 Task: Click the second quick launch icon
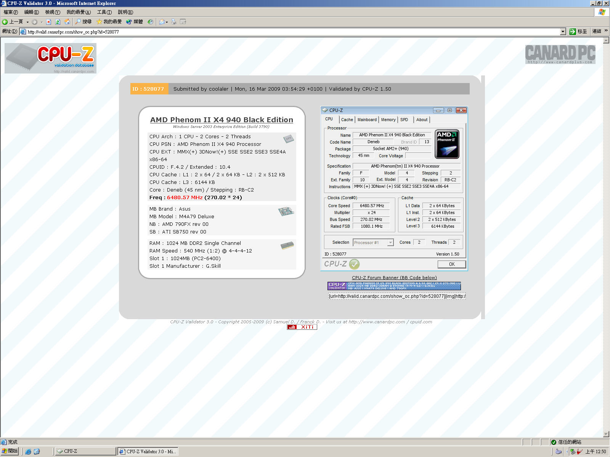point(37,452)
